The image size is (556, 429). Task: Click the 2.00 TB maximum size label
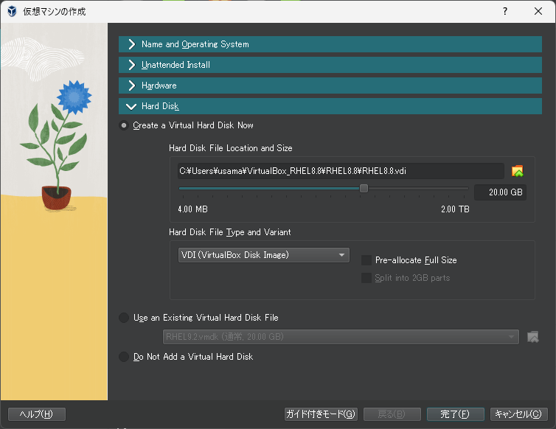pos(455,209)
